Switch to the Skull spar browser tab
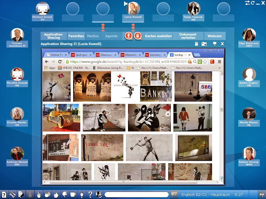The image size is (266, 199). coord(81,55)
